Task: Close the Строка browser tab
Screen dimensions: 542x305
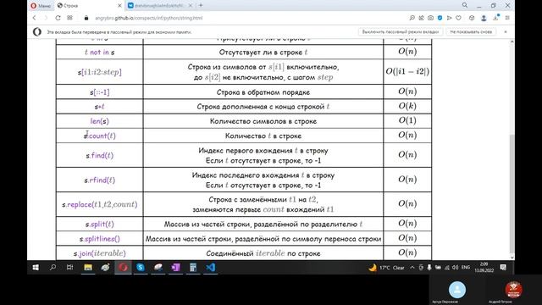Action: pyautogui.click(x=119, y=6)
